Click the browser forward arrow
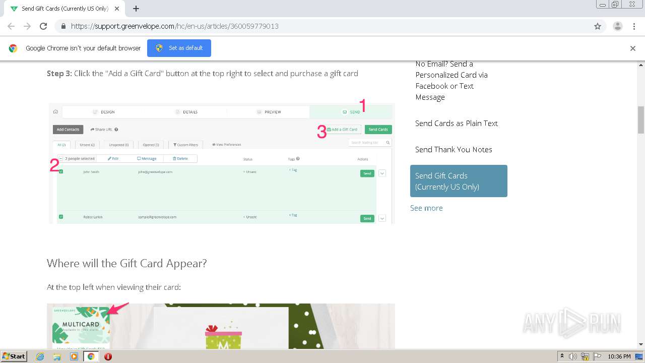 pos(27,26)
